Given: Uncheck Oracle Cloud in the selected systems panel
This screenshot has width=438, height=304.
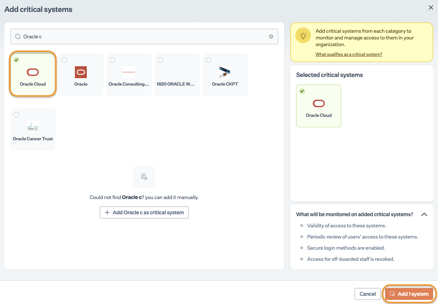Looking at the screenshot, I should (302, 91).
